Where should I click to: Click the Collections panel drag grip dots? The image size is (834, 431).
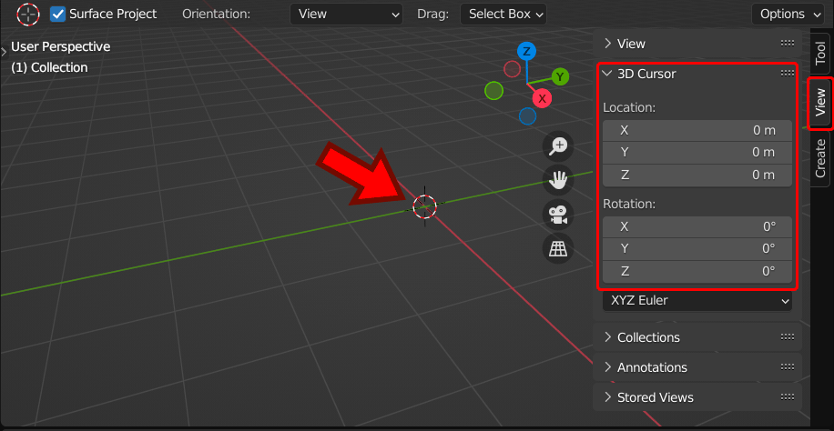click(x=788, y=337)
